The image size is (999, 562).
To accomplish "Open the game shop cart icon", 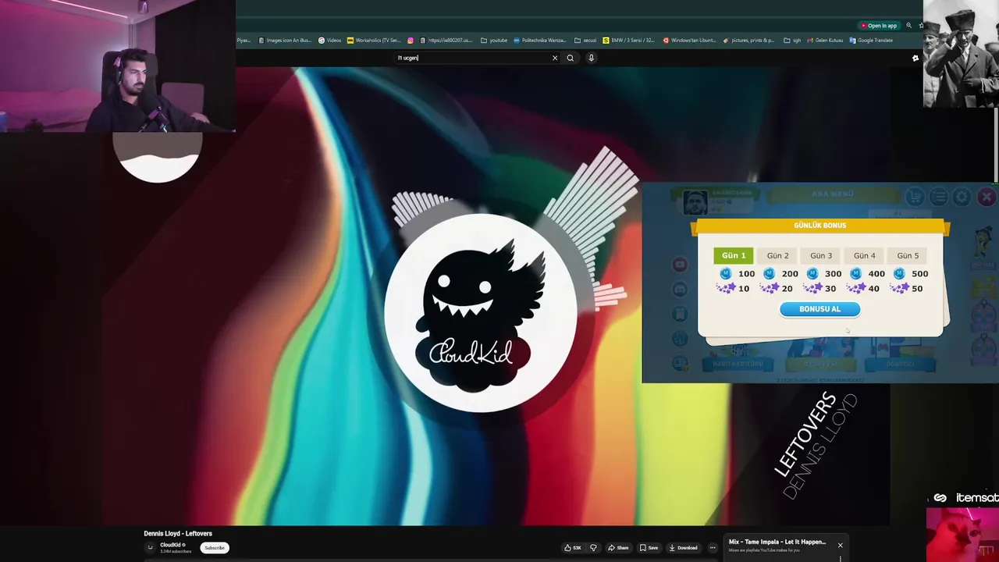I will (x=915, y=197).
